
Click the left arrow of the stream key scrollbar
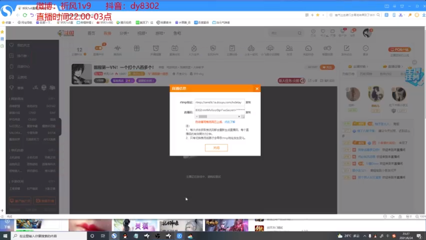point(197,117)
